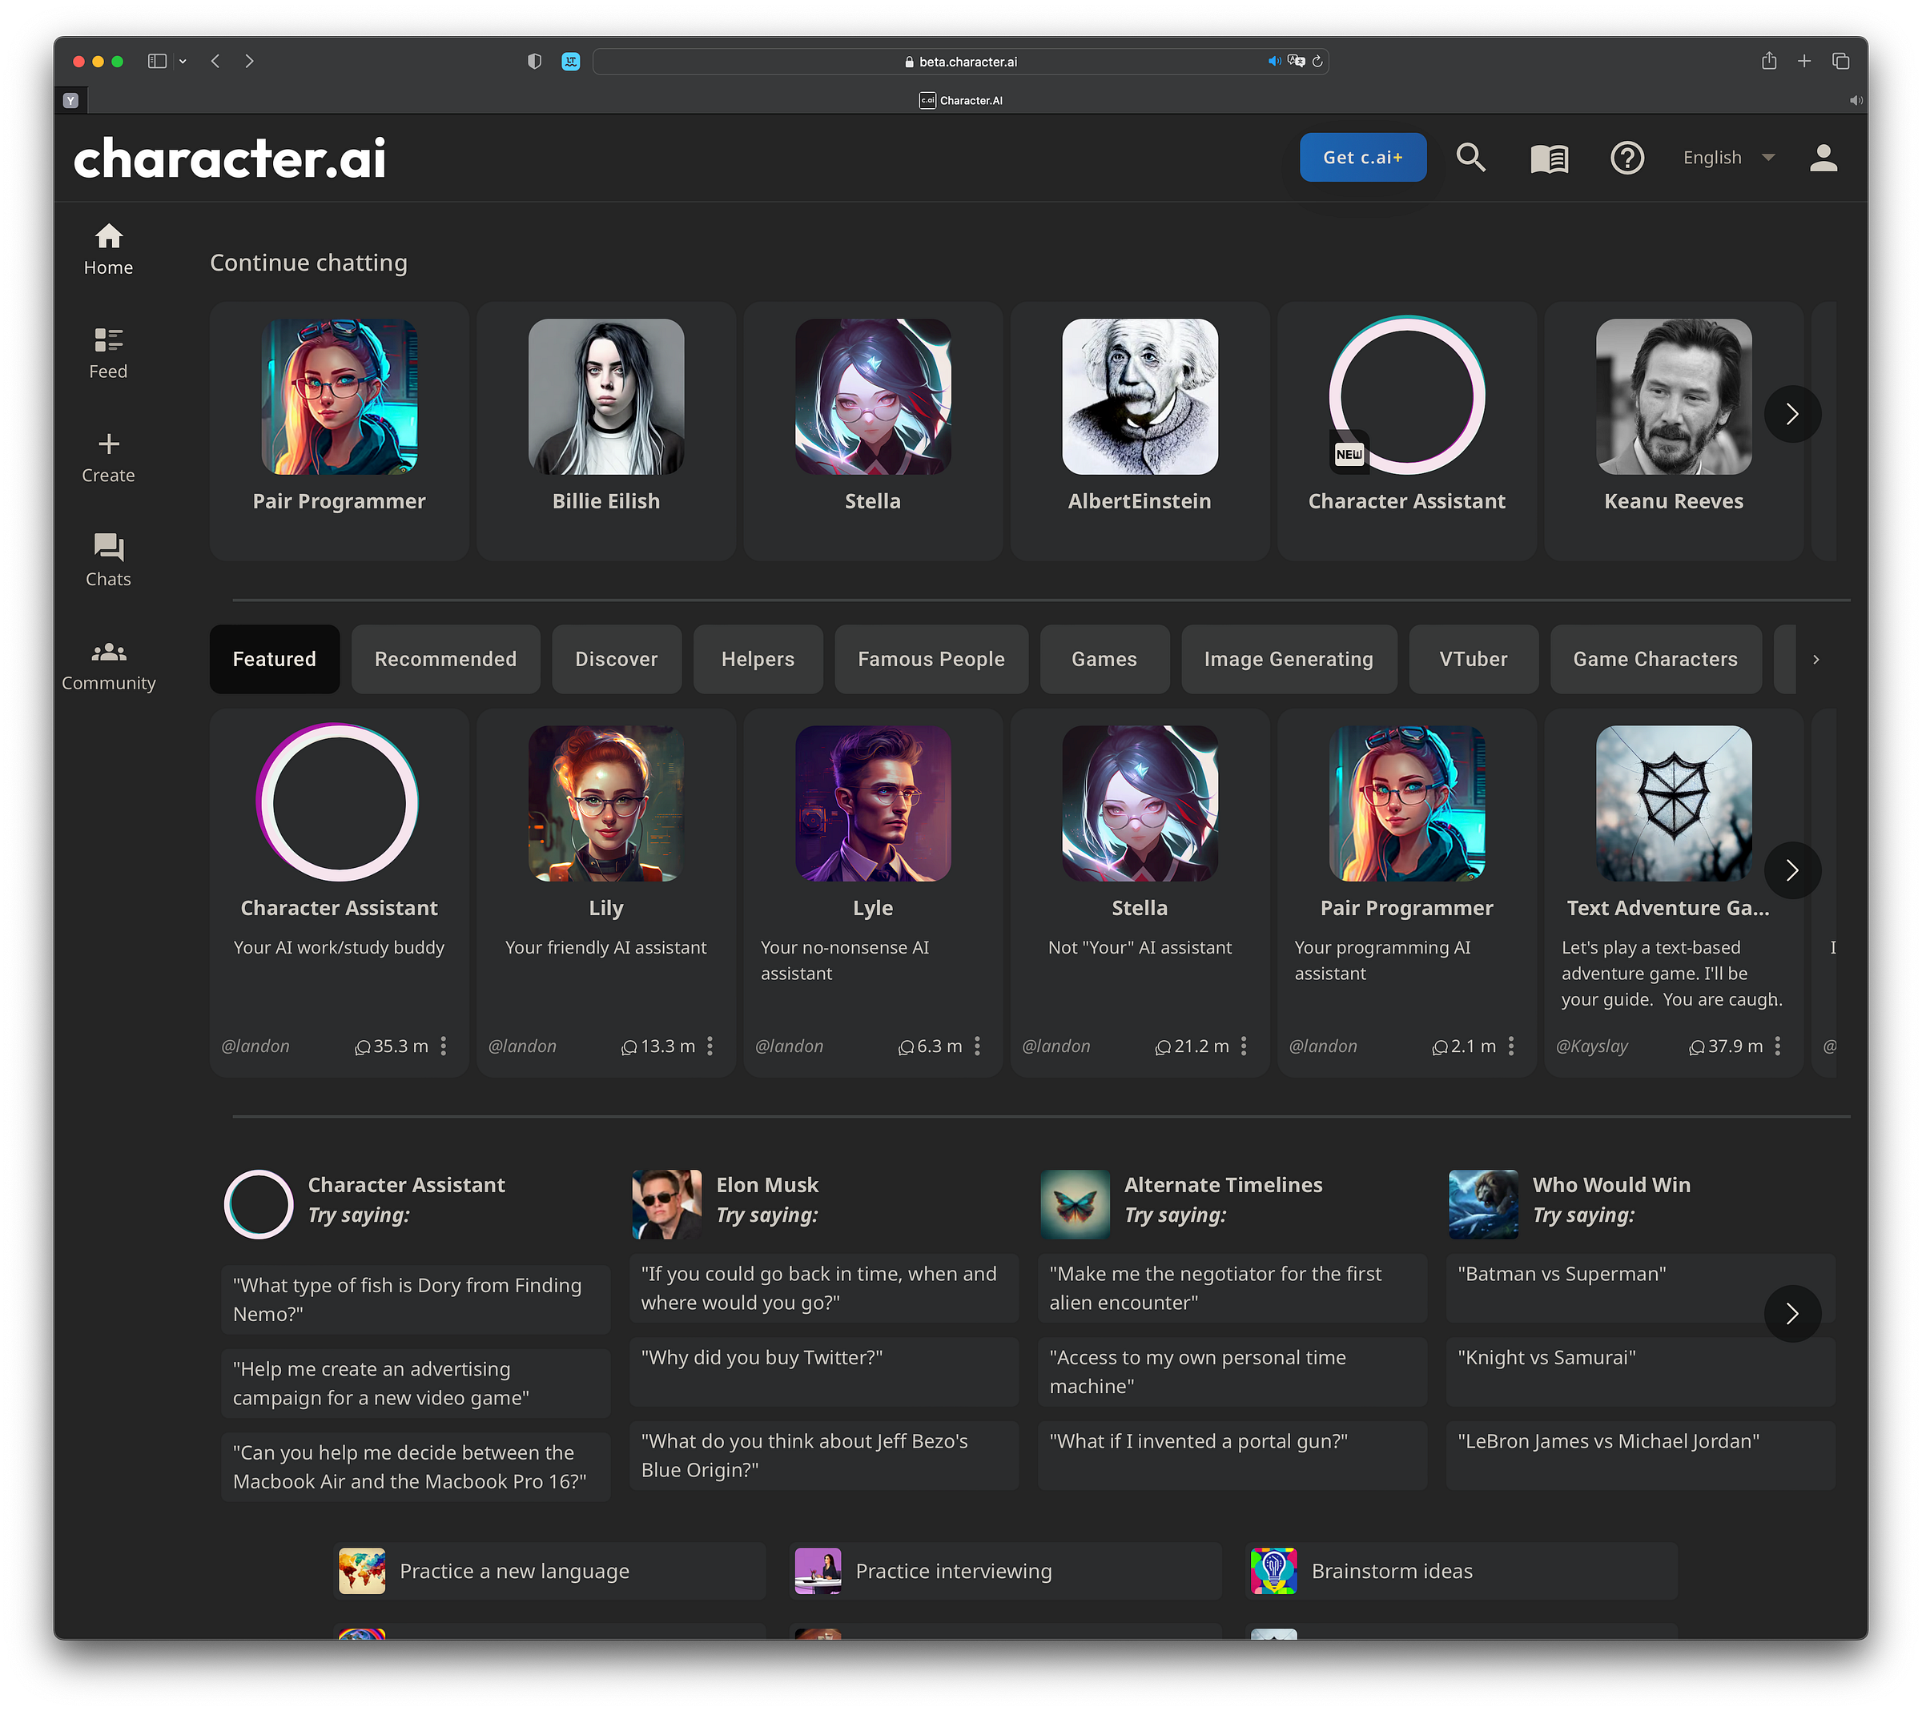This screenshot has height=1711, width=1922.
Task: Click the translate icon in the address bar
Action: [1297, 61]
